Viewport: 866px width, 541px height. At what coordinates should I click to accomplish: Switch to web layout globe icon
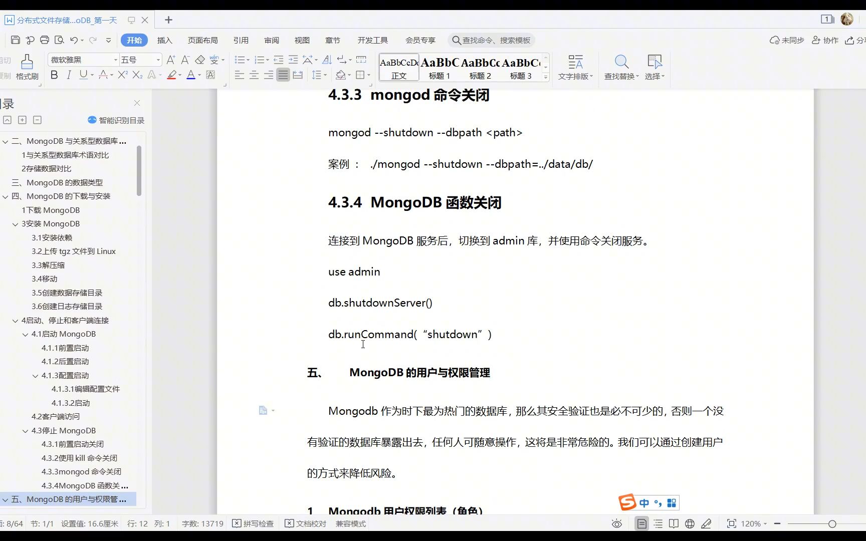coord(690,524)
